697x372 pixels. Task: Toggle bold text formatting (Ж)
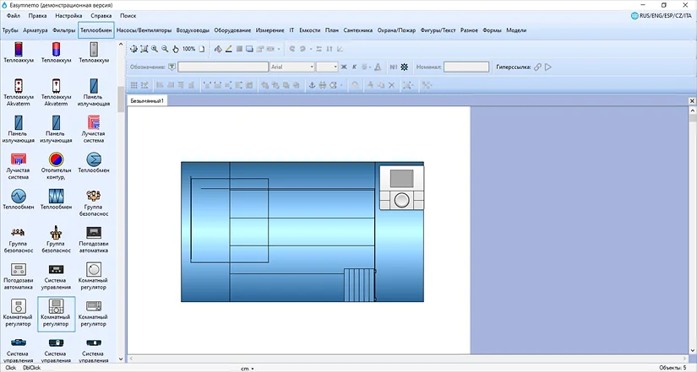coord(344,67)
